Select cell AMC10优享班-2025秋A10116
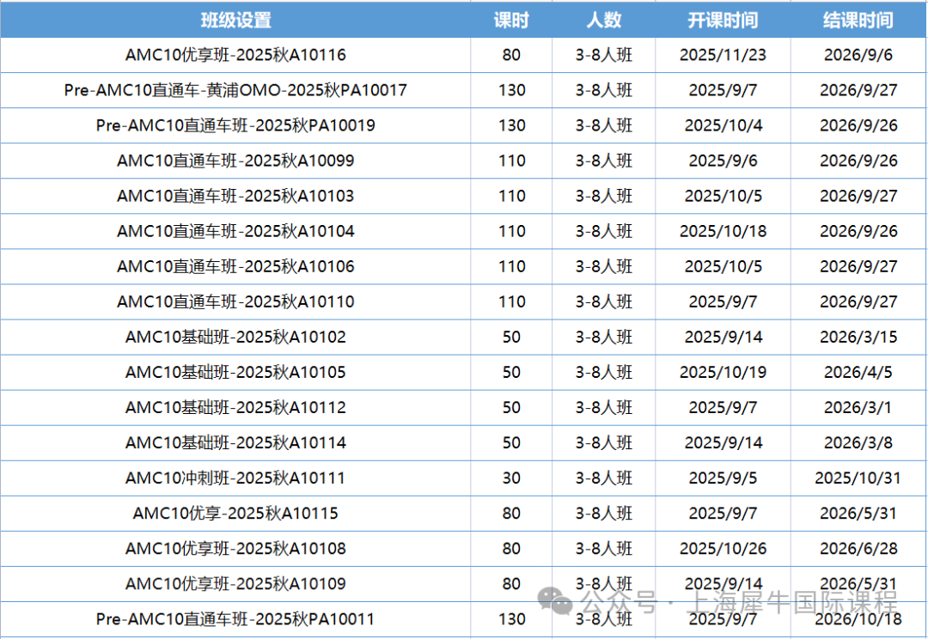Image resolution: width=928 pixels, height=639 pixels. (235, 55)
